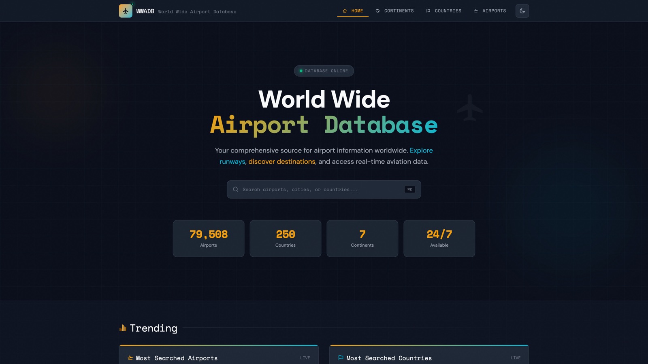Image resolution: width=648 pixels, height=364 pixels.
Task: Click the WWADB airplane logo icon
Action: (x=126, y=11)
